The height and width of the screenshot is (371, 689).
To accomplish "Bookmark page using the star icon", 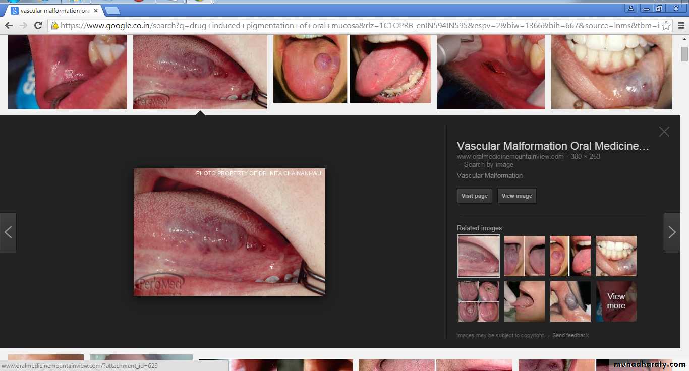I will 666,25.
